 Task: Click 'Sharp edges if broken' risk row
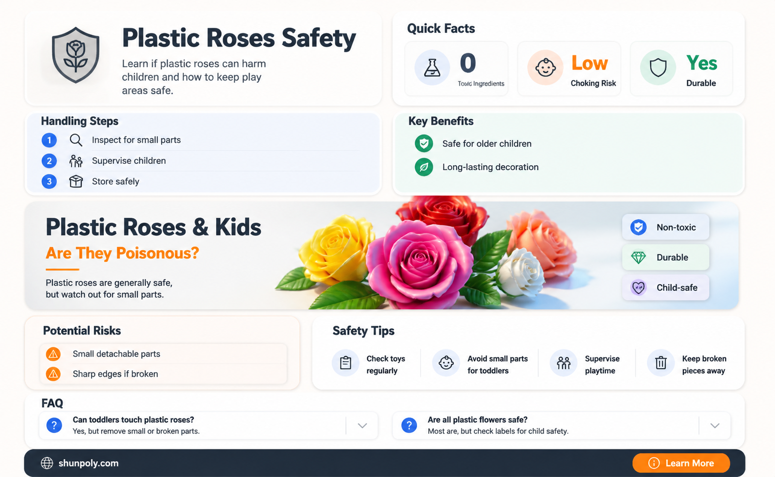164,374
